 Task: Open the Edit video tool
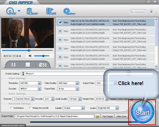(51, 11)
